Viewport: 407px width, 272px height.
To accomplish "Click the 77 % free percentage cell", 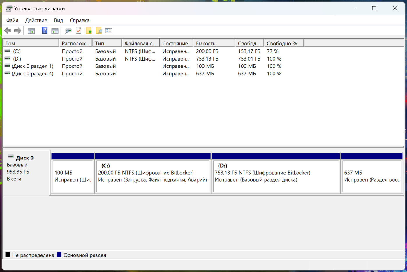I will (x=273, y=51).
